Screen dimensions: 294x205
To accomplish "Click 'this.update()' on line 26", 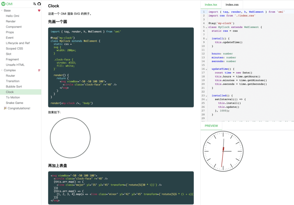I will [229, 107].
